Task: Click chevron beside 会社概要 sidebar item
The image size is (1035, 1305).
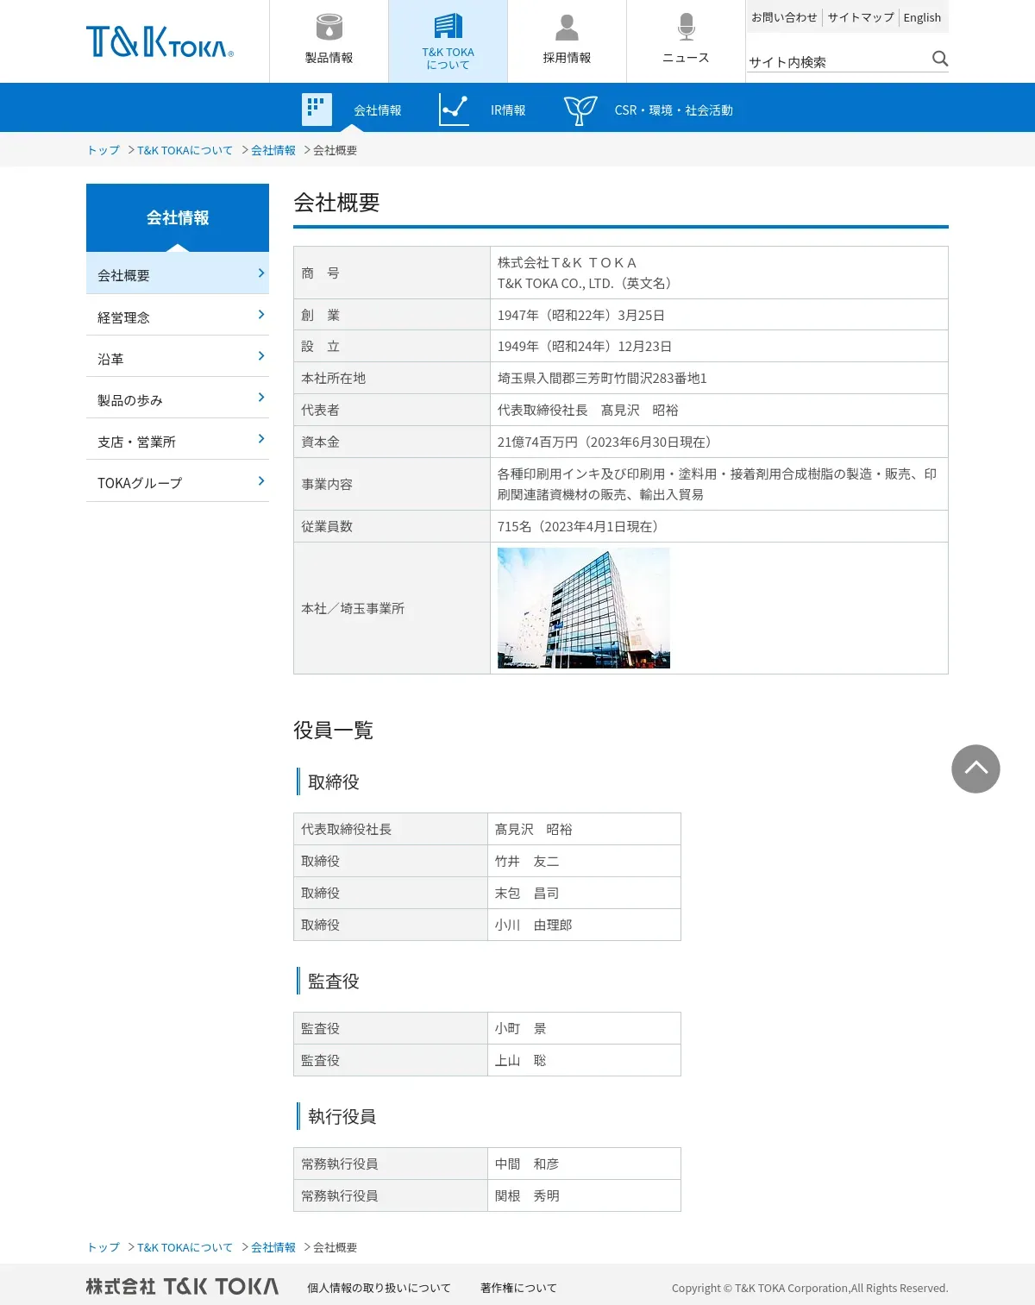Action: point(261,273)
